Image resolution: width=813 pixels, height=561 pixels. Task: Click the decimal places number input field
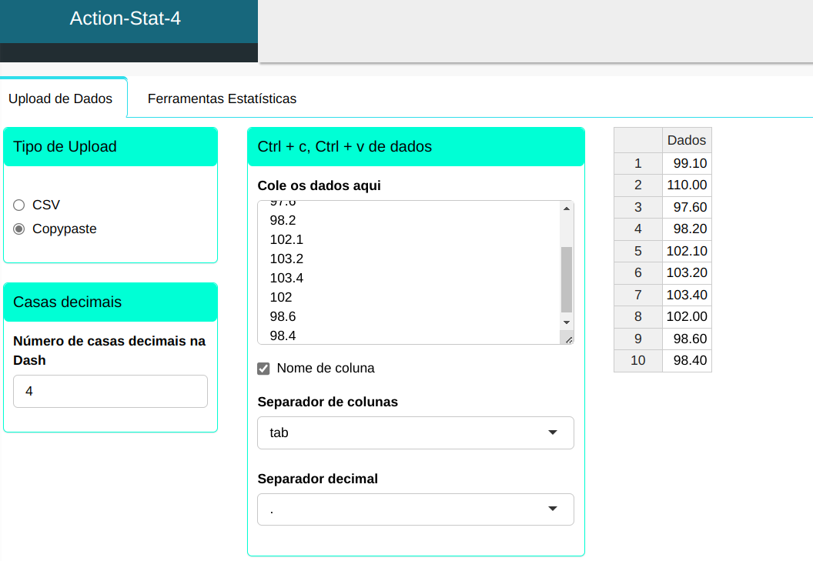(x=110, y=391)
